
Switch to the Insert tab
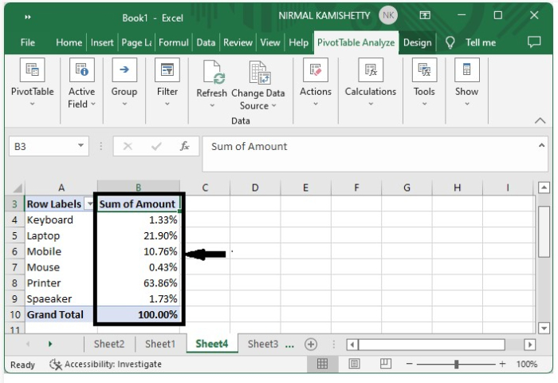(x=102, y=42)
